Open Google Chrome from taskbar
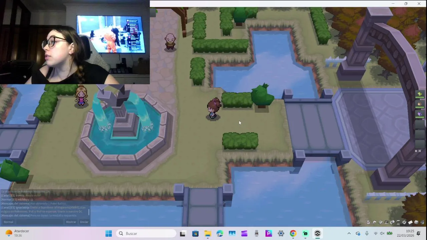Viewport: 427px width, 240px height. point(293,233)
